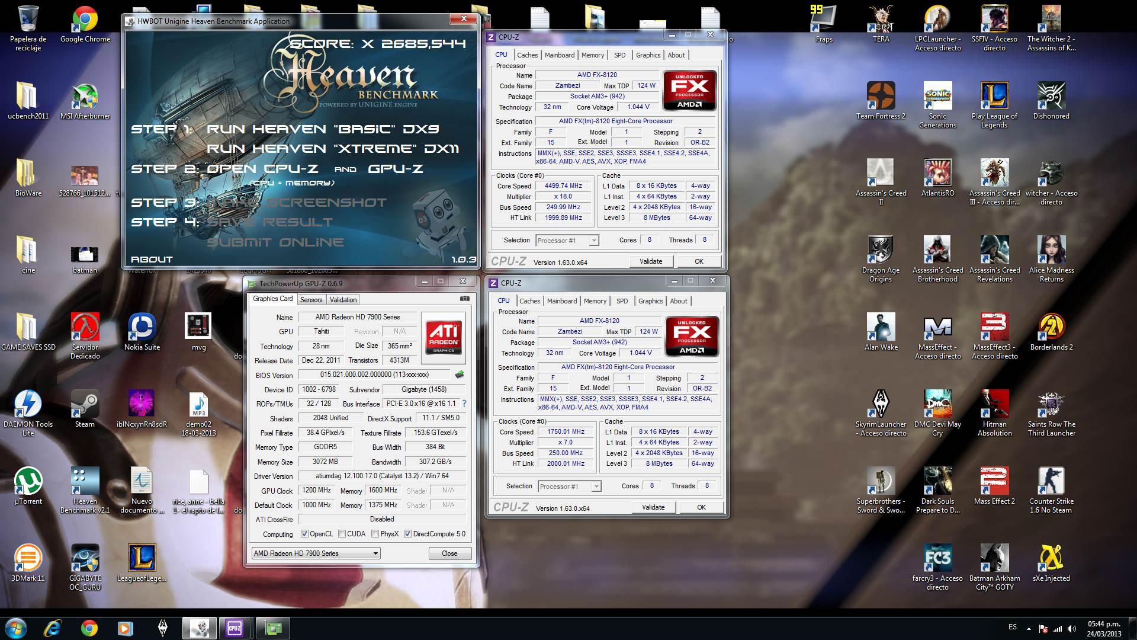1137x640 pixels.
Task: Toggle the OpenCL checkbox in GPU-Z
Action: click(x=304, y=534)
